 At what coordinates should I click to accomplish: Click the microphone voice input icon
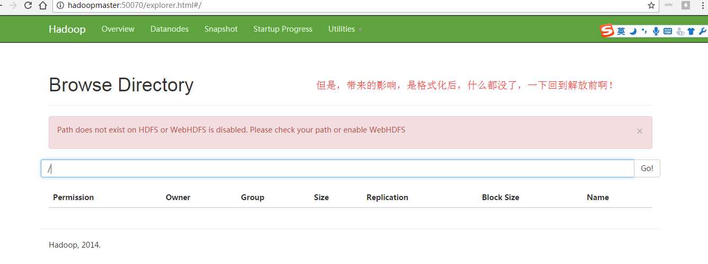point(656,31)
